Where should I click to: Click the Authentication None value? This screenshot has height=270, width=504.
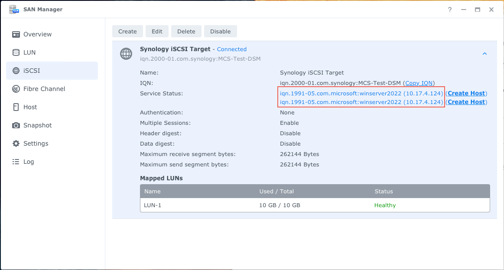click(x=287, y=113)
